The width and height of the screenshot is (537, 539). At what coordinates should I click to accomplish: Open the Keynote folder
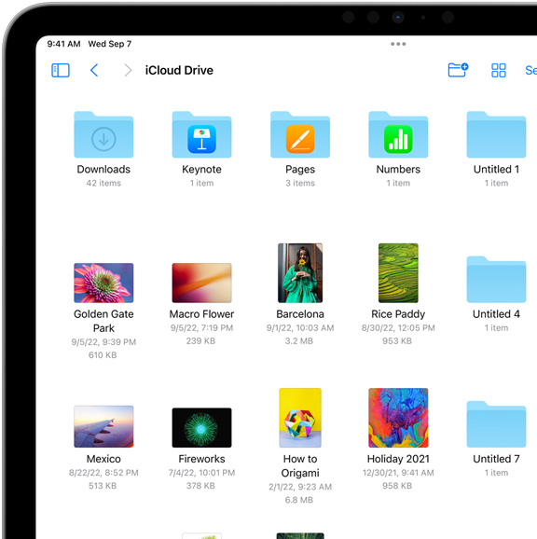click(201, 134)
